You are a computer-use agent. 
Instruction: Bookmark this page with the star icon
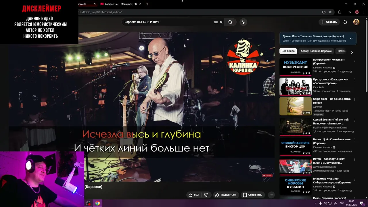pyautogui.click(x=330, y=12)
